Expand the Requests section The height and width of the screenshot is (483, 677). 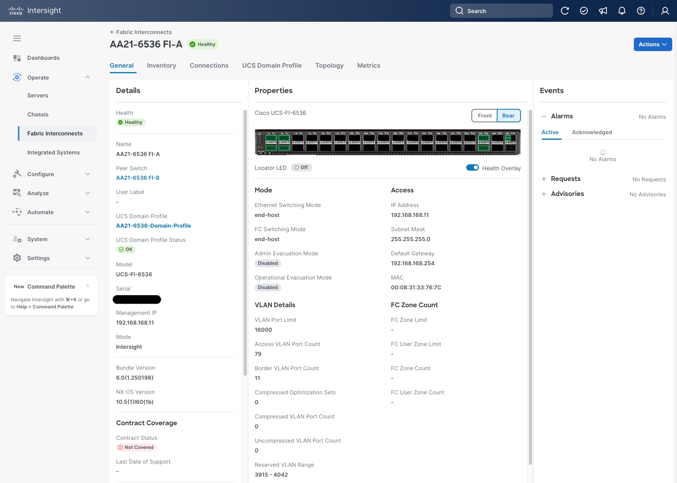point(544,179)
